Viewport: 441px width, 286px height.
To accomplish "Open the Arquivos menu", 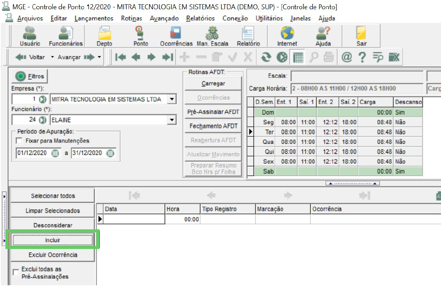I will (30, 18).
